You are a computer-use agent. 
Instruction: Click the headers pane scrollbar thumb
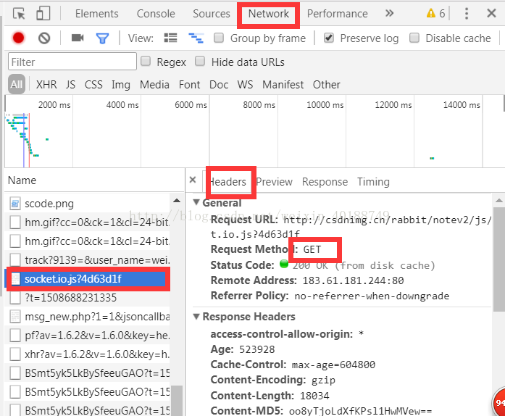pos(499,259)
